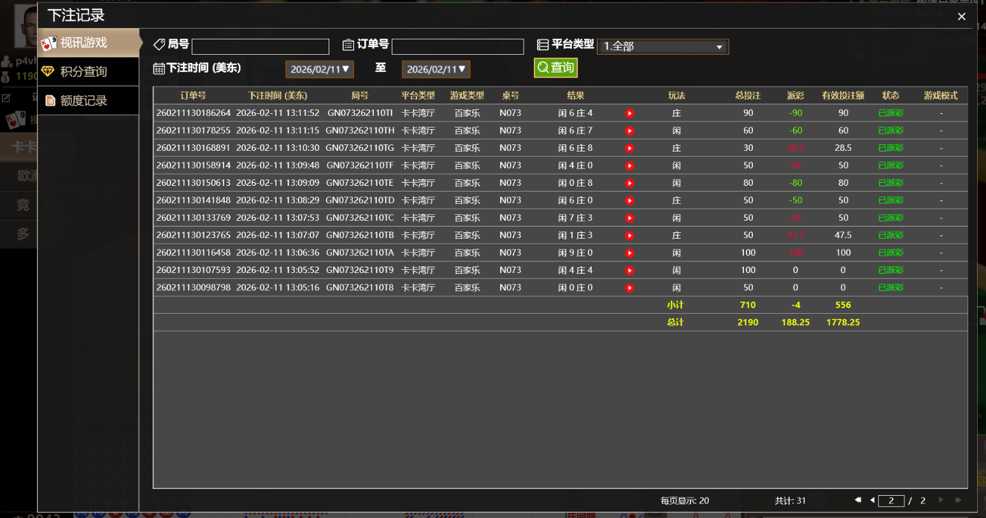Play video replay for order 260211130186264
Image resolution: width=986 pixels, height=518 pixels.
pyautogui.click(x=629, y=113)
